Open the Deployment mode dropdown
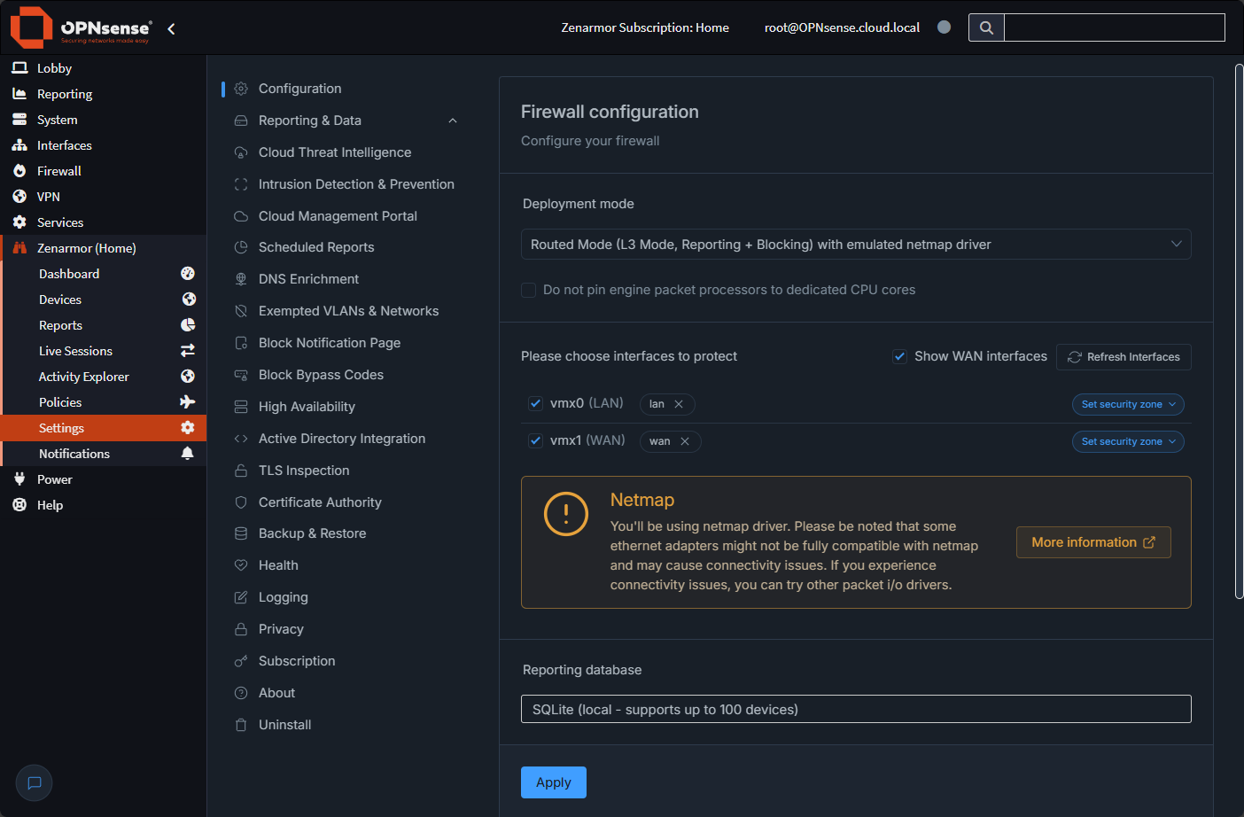 click(x=855, y=244)
